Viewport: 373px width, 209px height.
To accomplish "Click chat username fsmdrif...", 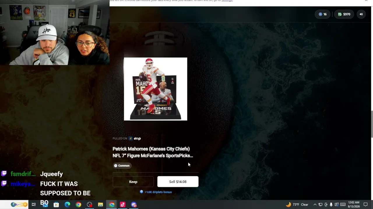I will pos(23,174).
